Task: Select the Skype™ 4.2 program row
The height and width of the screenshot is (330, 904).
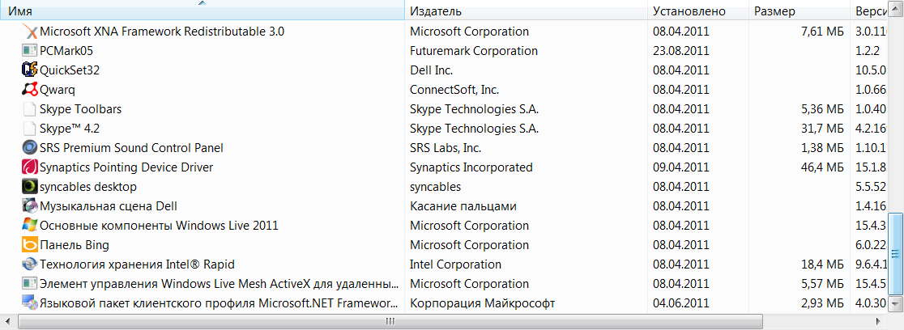Action: (70, 129)
